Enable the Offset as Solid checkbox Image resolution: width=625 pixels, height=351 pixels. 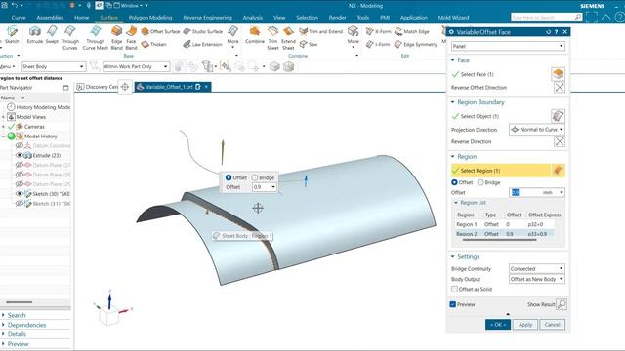pos(454,289)
